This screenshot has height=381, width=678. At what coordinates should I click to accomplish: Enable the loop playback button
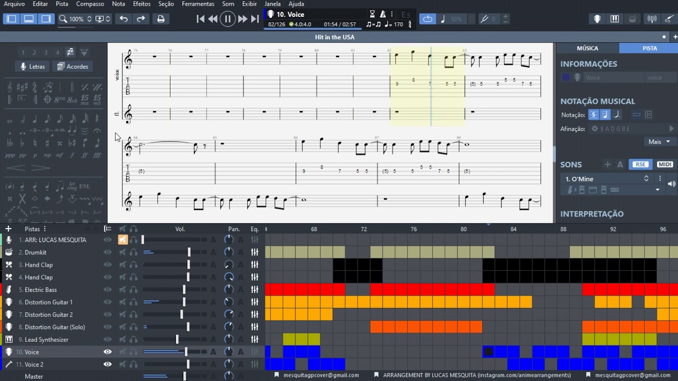pyautogui.click(x=427, y=19)
